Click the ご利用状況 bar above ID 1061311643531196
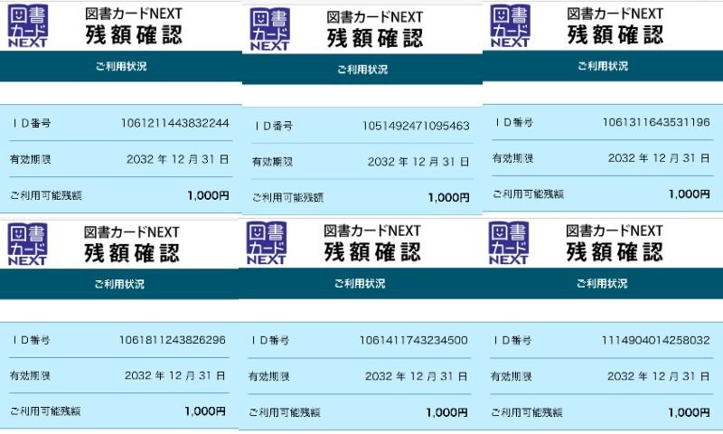723x434 pixels. tap(603, 66)
